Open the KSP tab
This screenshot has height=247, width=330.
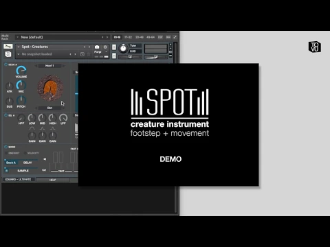(160, 37)
